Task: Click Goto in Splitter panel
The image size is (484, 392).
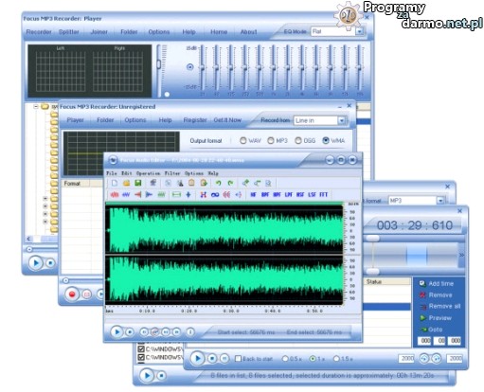Action: click(x=431, y=330)
